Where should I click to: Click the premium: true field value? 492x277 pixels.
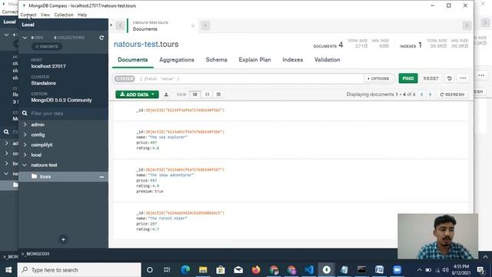pyautogui.click(x=159, y=192)
